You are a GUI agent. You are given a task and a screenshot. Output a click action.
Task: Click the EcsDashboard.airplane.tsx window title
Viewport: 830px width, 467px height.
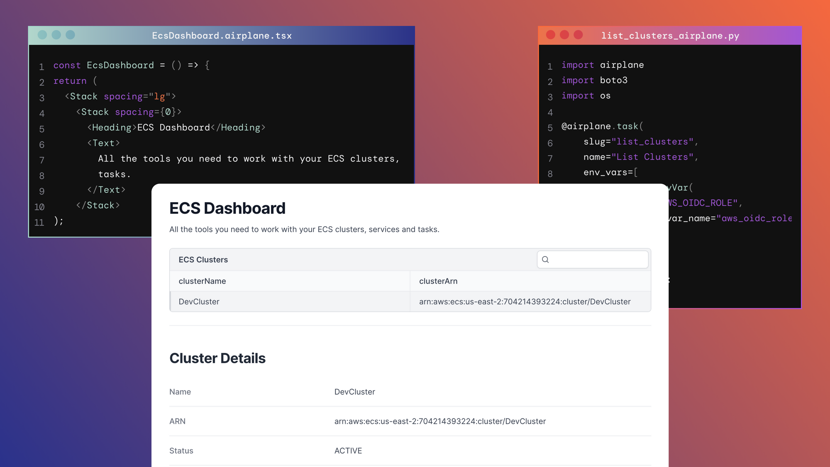222,36
